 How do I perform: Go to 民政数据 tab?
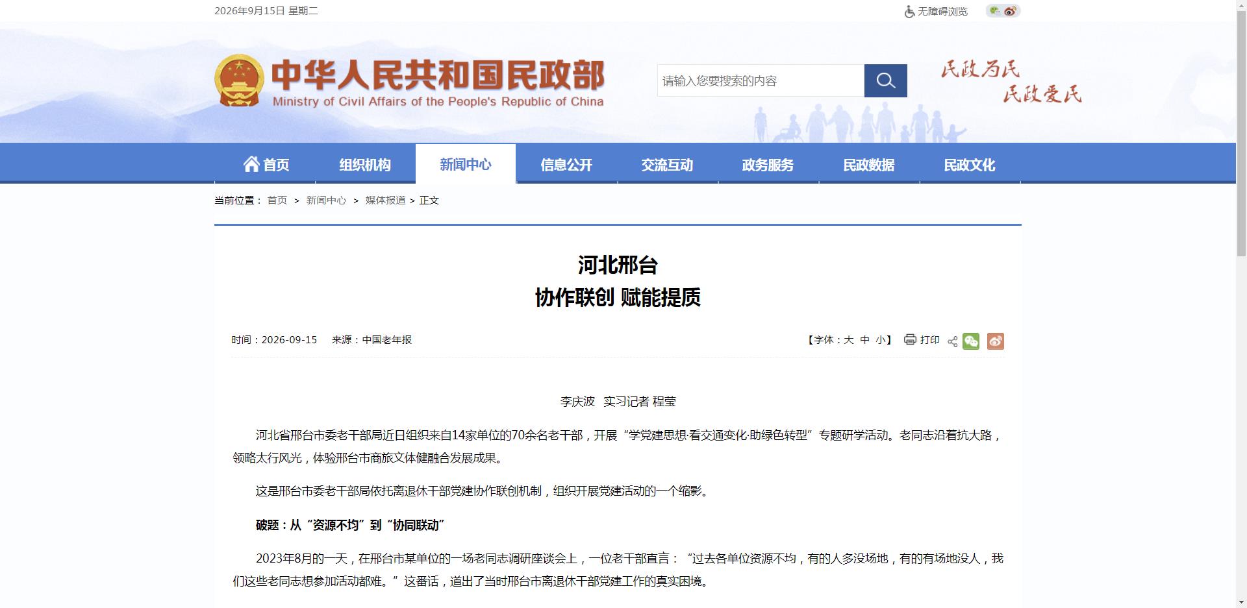tap(869, 165)
